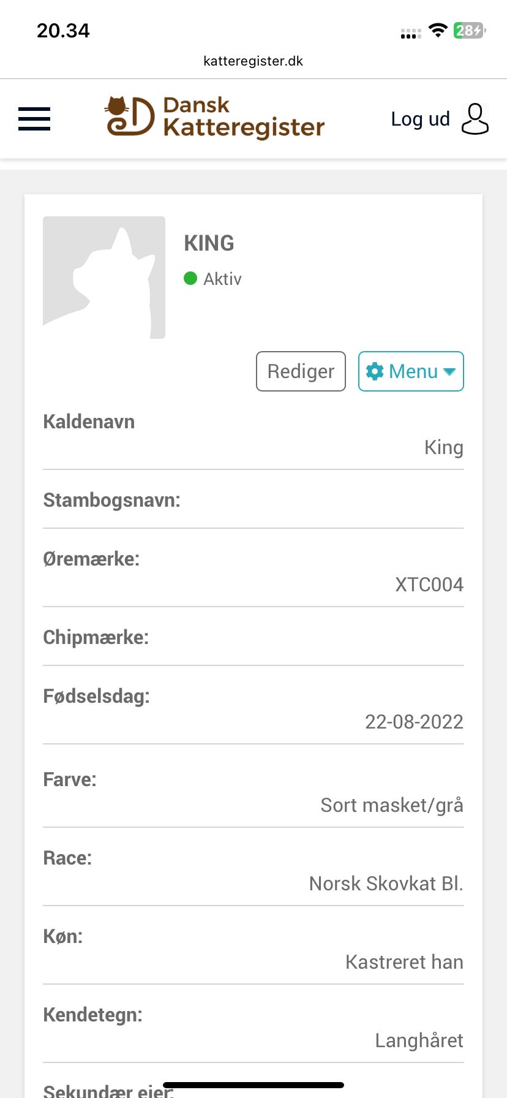Tap the Norsk Skovkat Bl. breed value
Viewport: 507px width, 1098px height.
point(386,884)
